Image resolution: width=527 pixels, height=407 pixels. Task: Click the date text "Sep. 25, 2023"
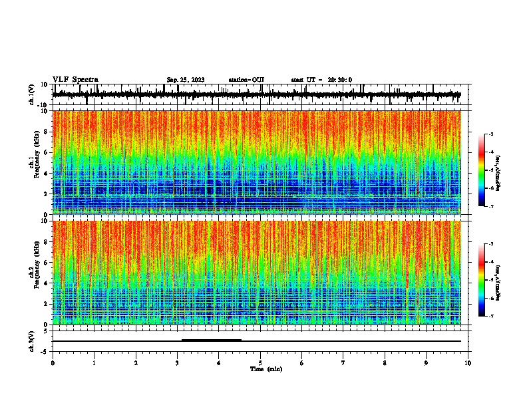(186, 80)
